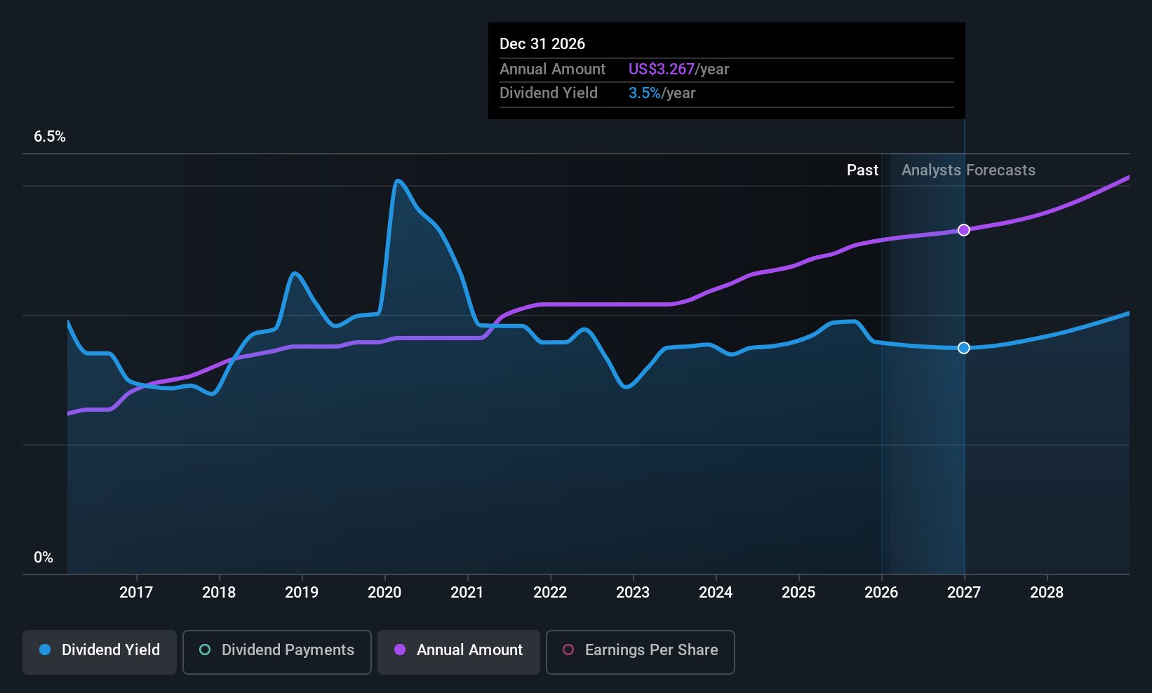1152x693 pixels.
Task: Click the blue Dividend Yield legend dot
Action: 45,650
